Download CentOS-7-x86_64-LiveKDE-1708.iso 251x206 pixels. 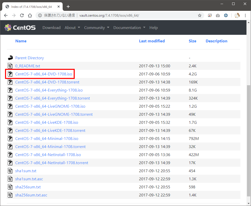[47, 122]
